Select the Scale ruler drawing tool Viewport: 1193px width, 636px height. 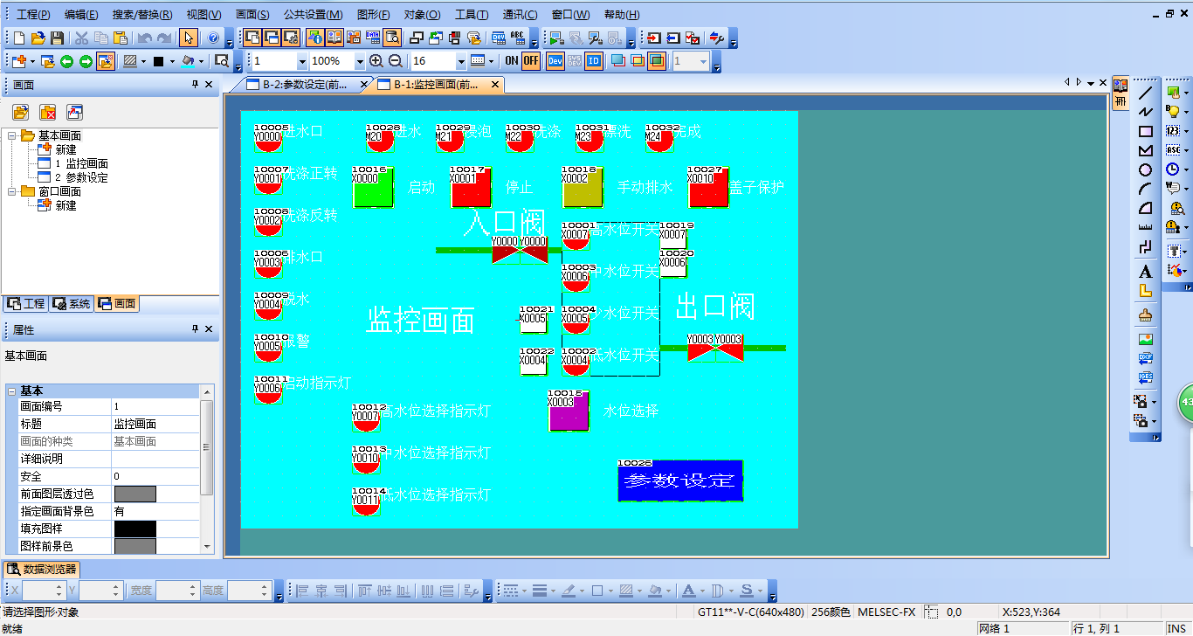click(1146, 227)
